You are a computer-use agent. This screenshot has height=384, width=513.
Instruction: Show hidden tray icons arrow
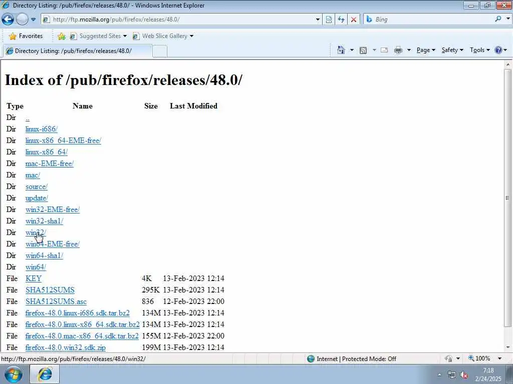coord(439,375)
